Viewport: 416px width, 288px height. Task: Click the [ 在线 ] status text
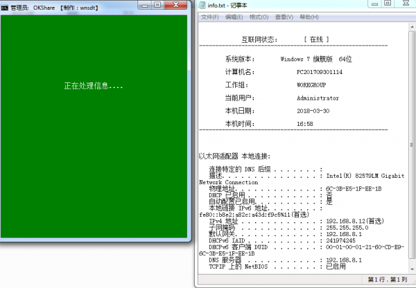316,39
